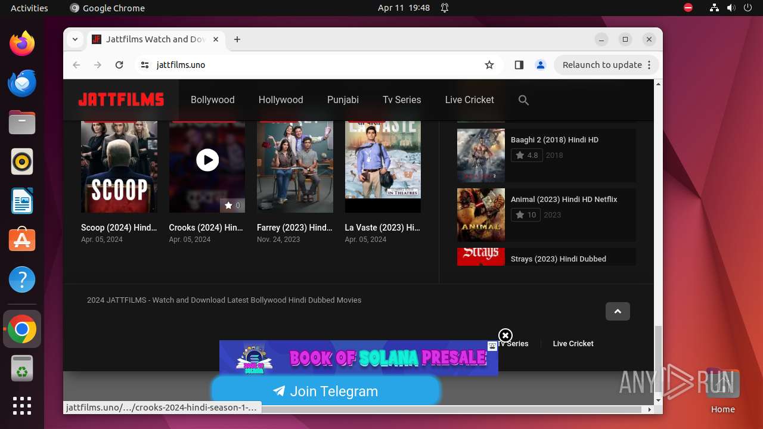Open the Punjabi menu
763x429 pixels.
coord(343,100)
